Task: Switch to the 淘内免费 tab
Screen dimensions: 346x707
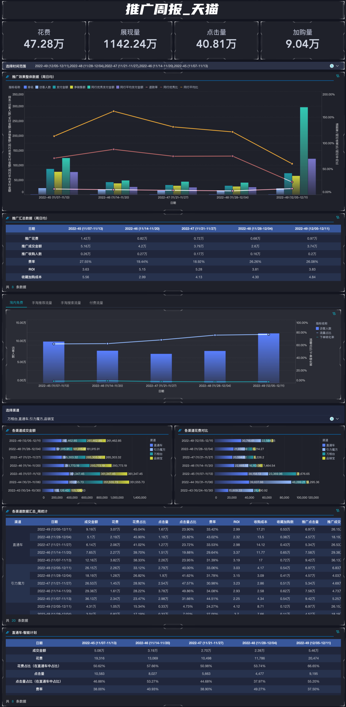Action: click(16, 303)
